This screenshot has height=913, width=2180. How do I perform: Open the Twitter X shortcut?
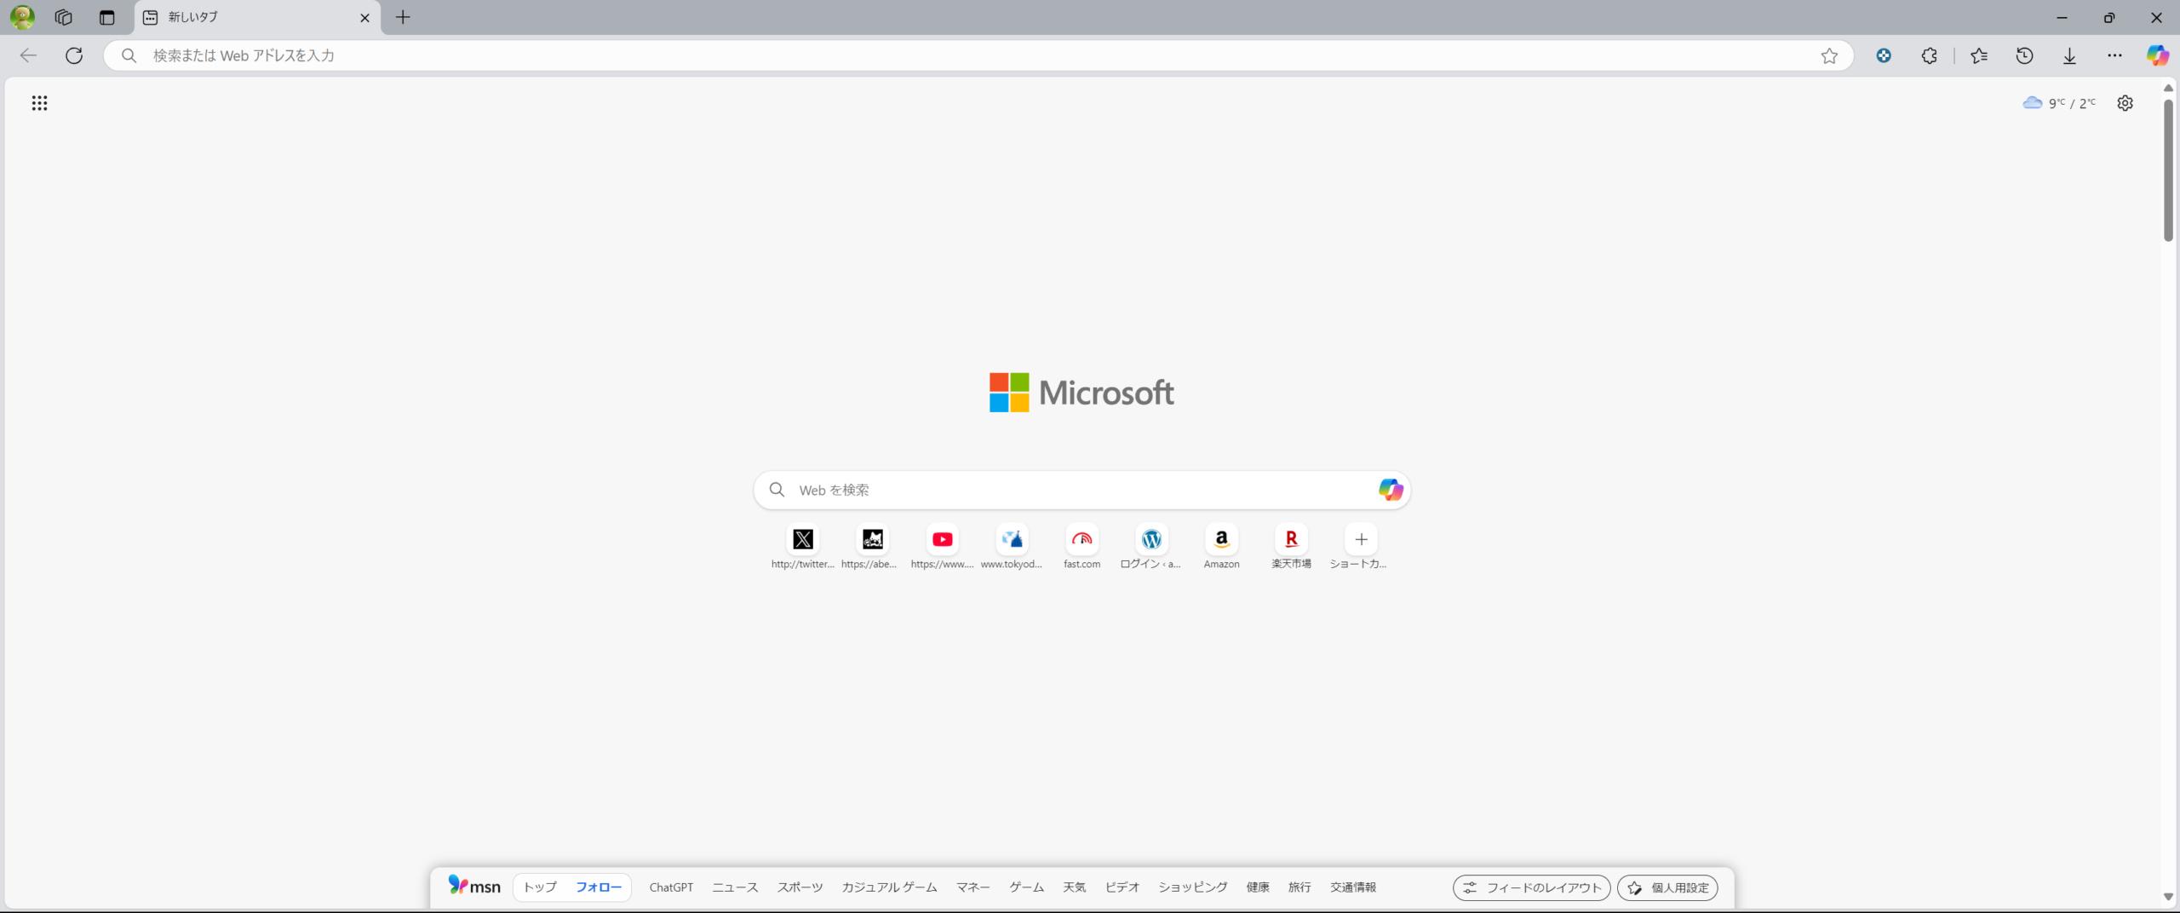point(803,547)
